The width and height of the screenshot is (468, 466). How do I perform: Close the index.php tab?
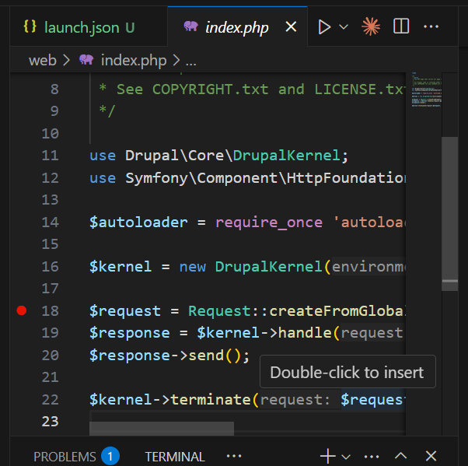point(291,27)
